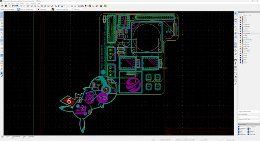Open the Route menu

(x=17, y=3)
